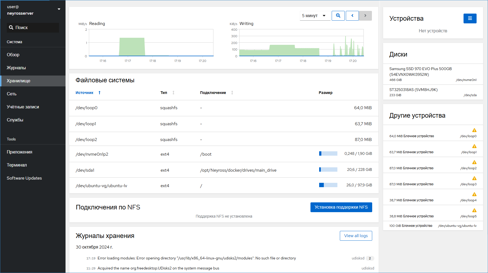Click the warning icon for /dev/loop5

(474, 211)
